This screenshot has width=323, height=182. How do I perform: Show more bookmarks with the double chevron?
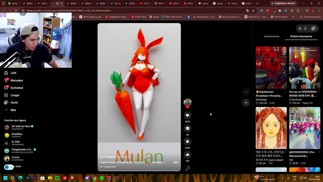(x=293, y=17)
